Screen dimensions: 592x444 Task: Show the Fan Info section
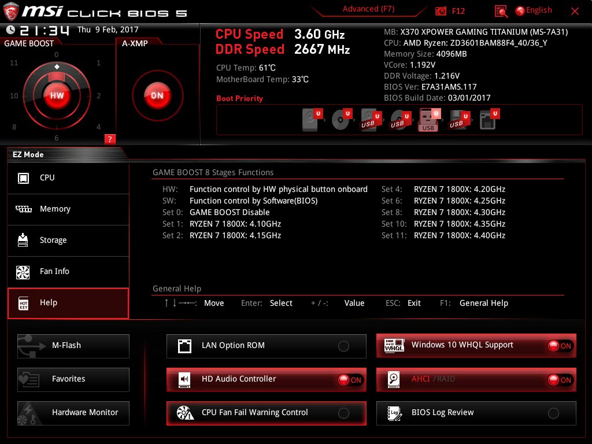tap(68, 272)
